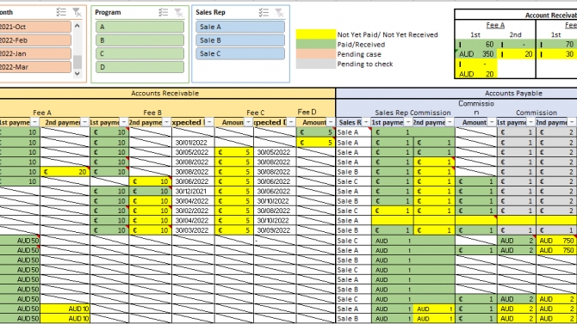The height and width of the screenshot is (324, 577).
Task: Toggle multi-select in the Month slicer
Action: point(61,12)
